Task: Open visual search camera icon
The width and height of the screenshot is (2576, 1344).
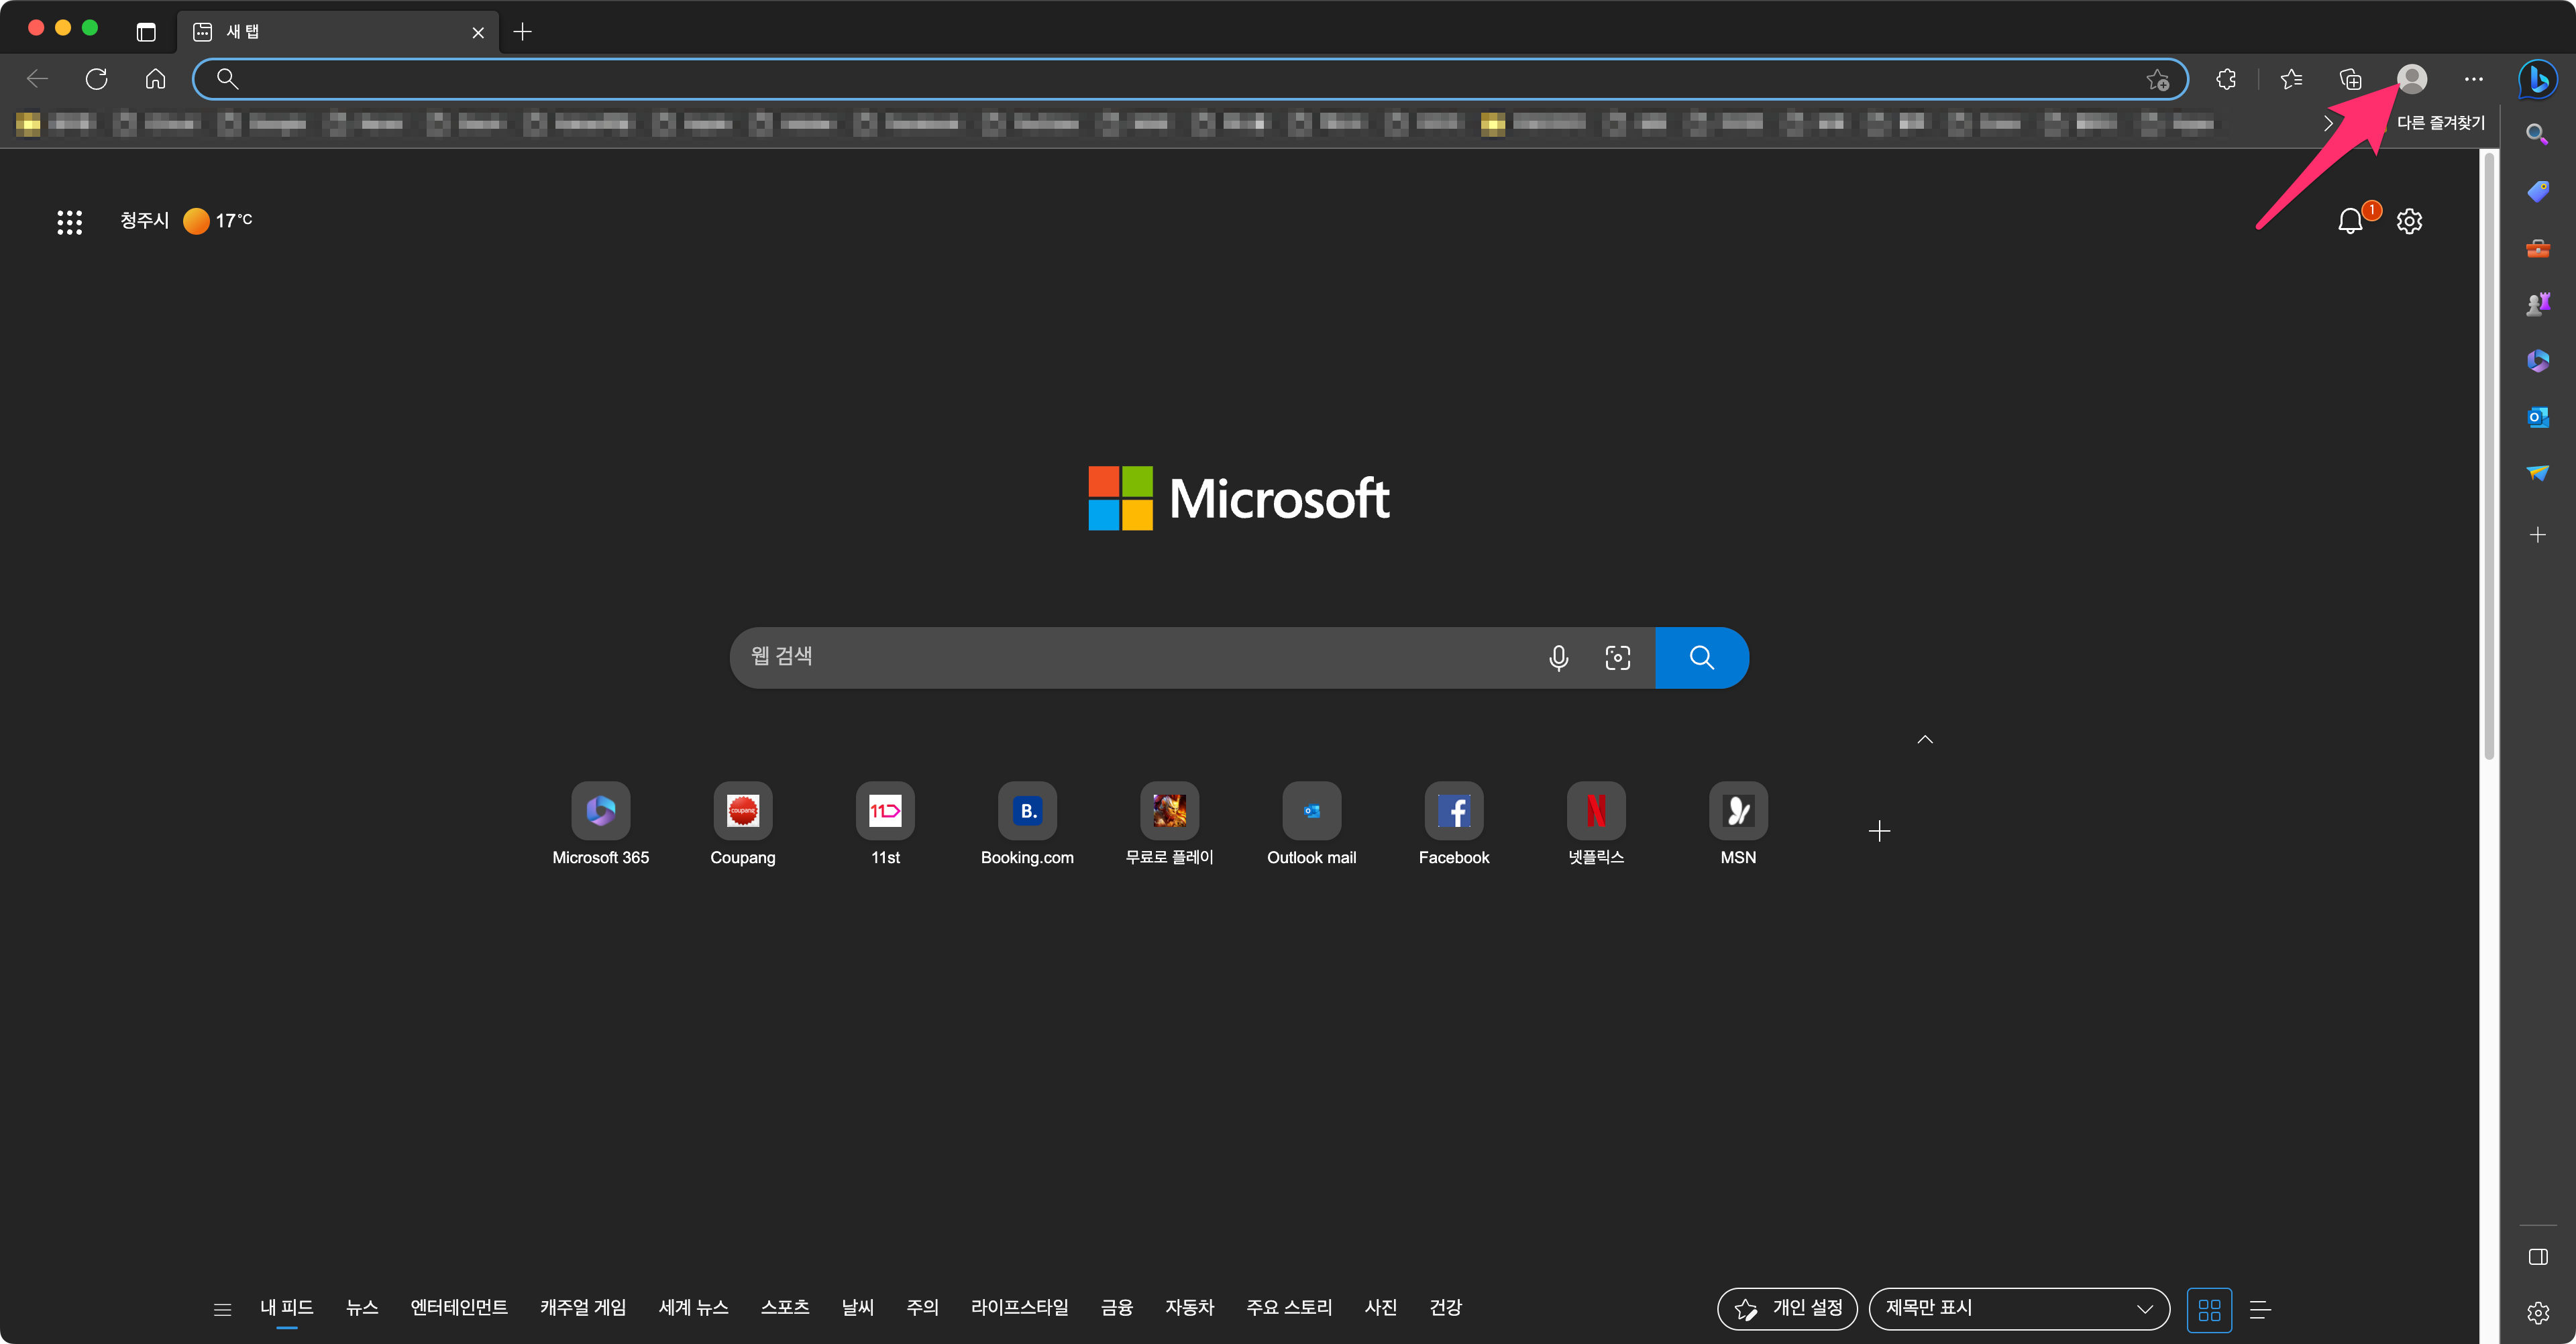Action: 1617,657
